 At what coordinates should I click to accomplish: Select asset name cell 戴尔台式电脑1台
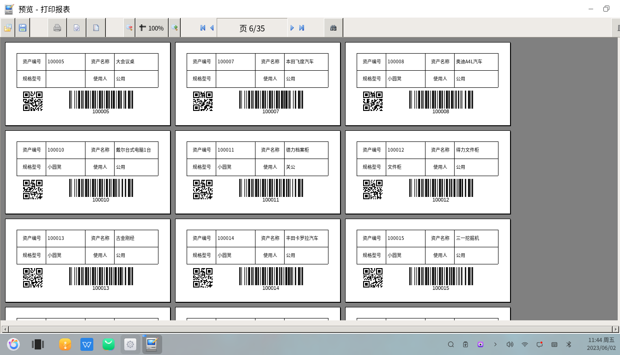[136, 150]
